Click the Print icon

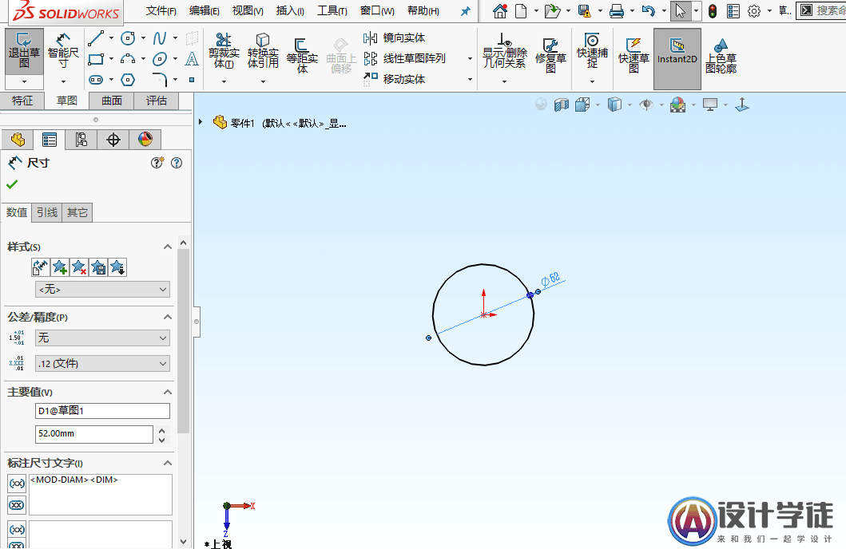tap(616, 11)
